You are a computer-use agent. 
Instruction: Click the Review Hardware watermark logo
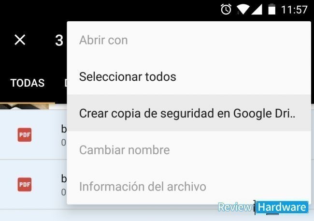263,207
